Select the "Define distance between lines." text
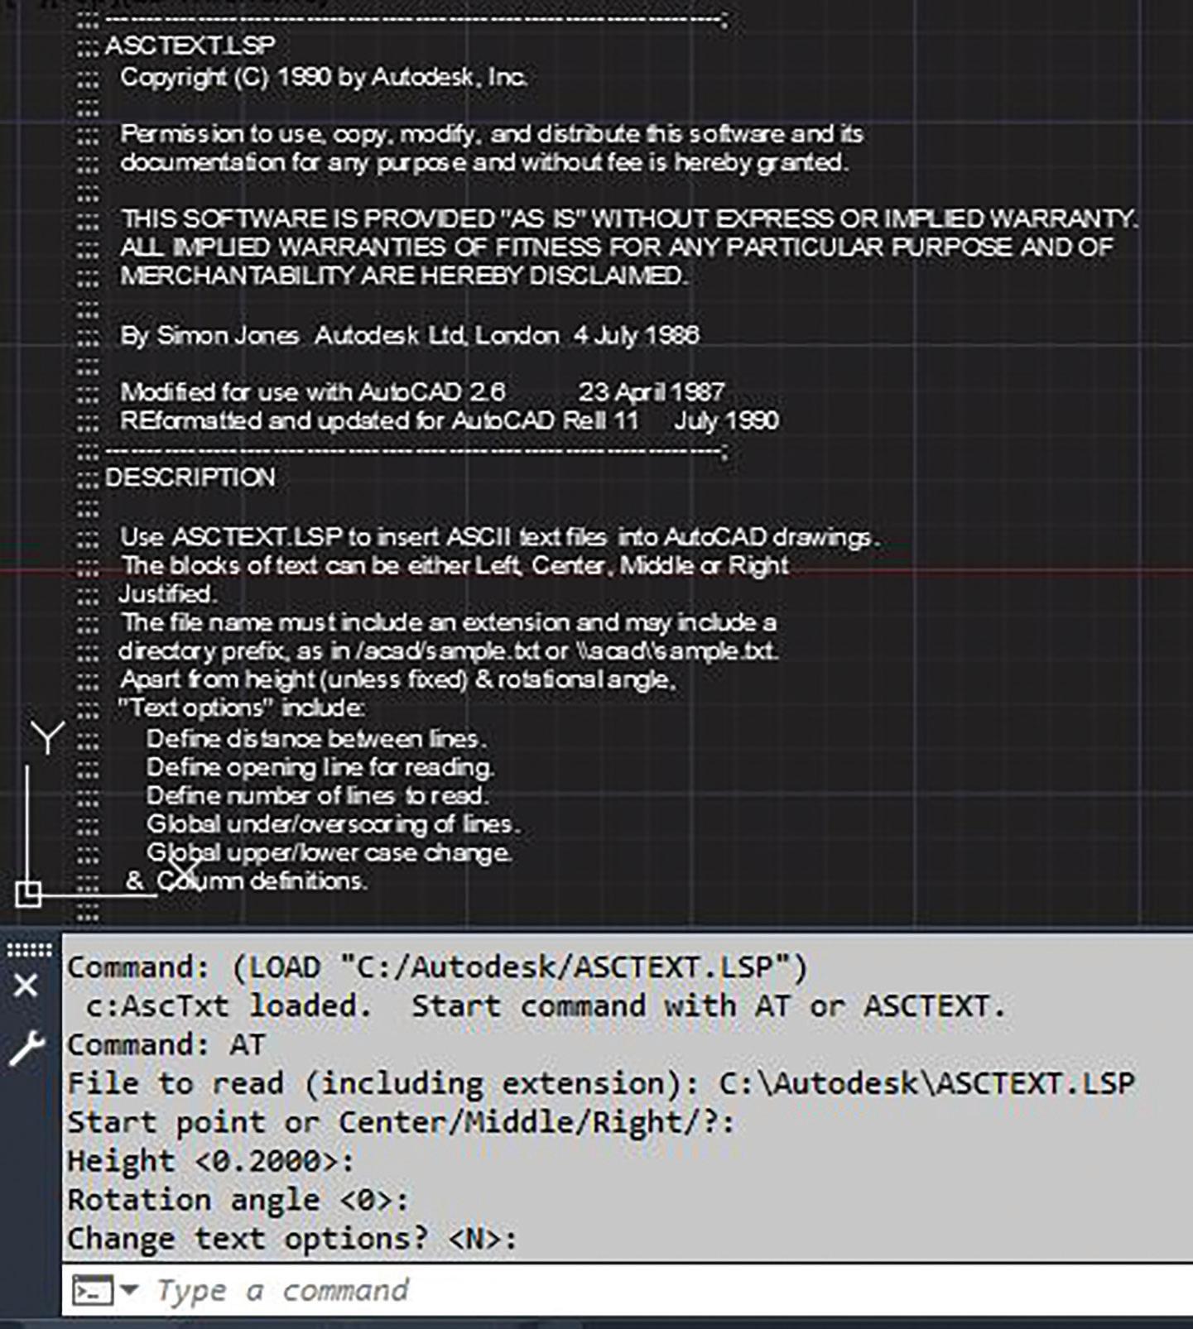This screenshot has width=1193, height=1329. pos(316,739)
